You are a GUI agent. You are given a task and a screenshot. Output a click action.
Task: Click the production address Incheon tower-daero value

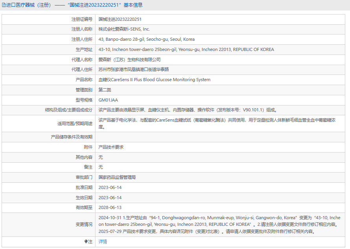point(186,49)
